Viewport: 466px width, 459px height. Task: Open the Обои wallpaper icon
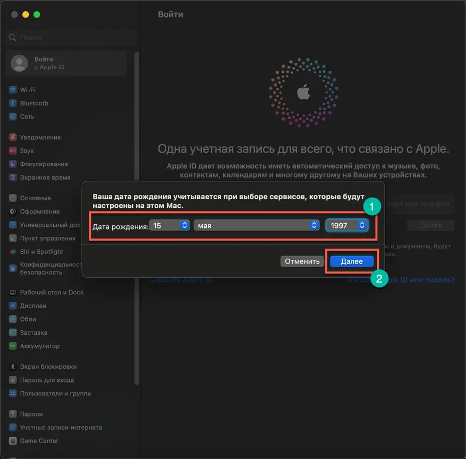[13, 319]
